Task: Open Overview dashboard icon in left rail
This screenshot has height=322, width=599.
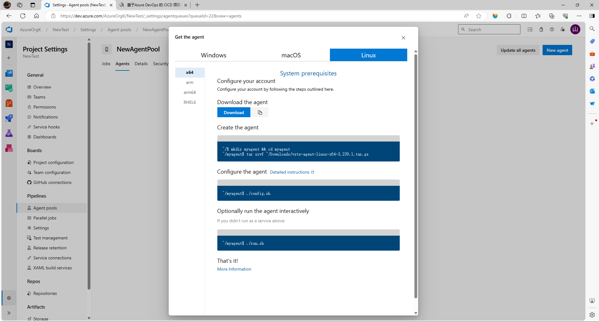Action: tap(9, 73)
